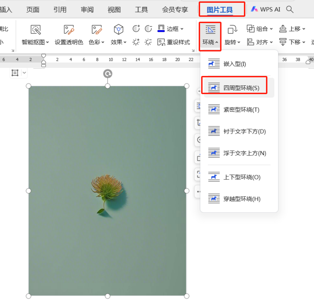The image size is (314, 303).
Task: Click the first-line indent marker on the ruler
Action: 43,56
